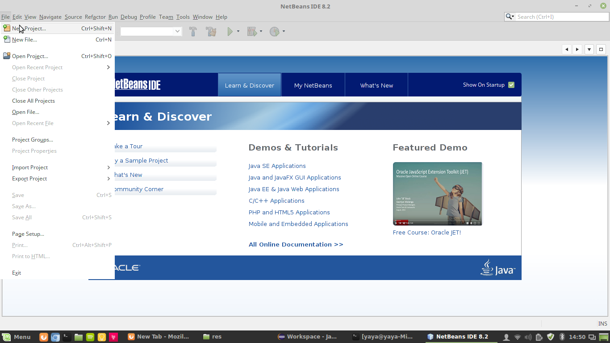The image size is (610, 343).
Task: Open Java EE & Java Web Applications link
Action: pyautogui.click(x=294, y=189)
